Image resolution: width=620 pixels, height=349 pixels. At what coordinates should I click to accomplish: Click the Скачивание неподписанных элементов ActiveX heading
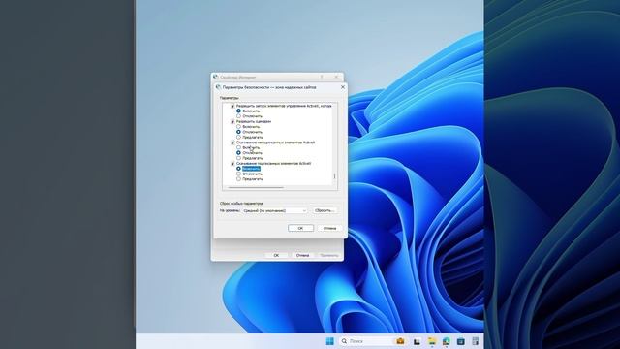click(x=275, y=143)
